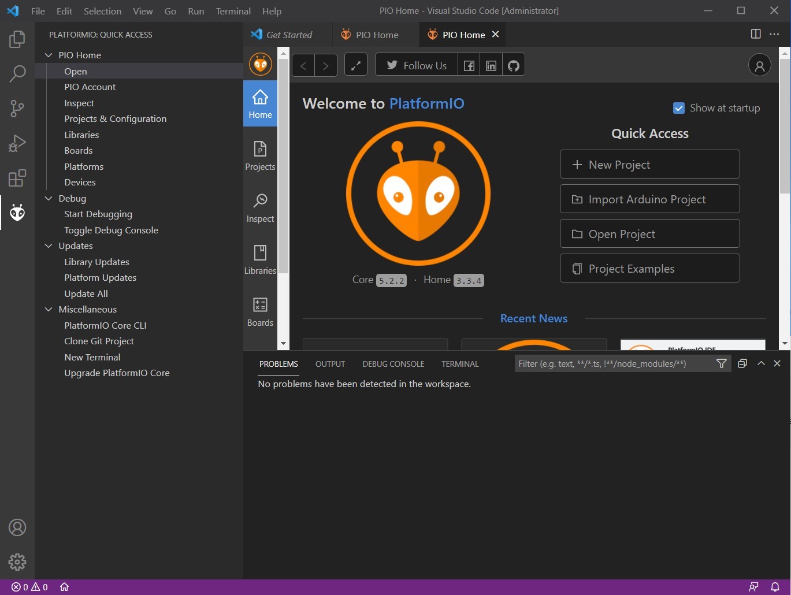The image size is (791, 595).
Task: Close the active PIO Home tab
Action: [x=495, y=34]
